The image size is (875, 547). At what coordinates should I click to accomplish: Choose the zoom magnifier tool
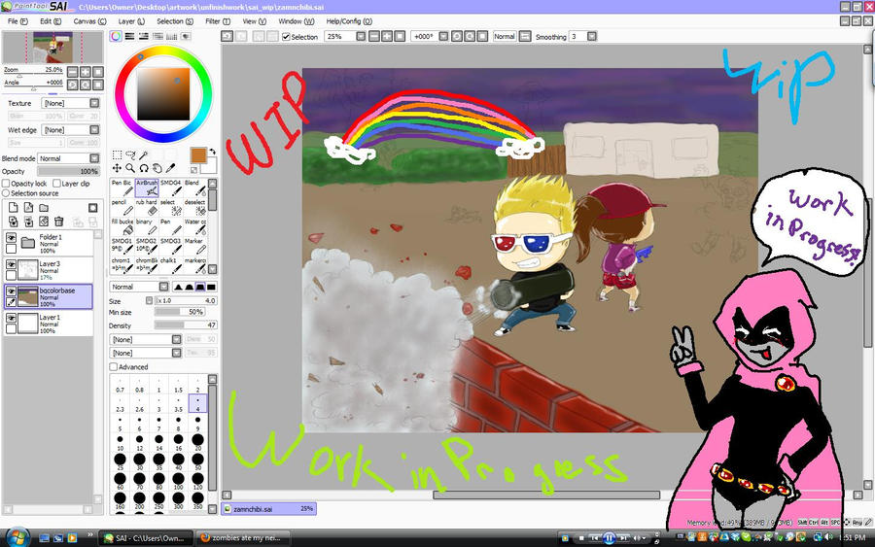(x=130, y=168)
